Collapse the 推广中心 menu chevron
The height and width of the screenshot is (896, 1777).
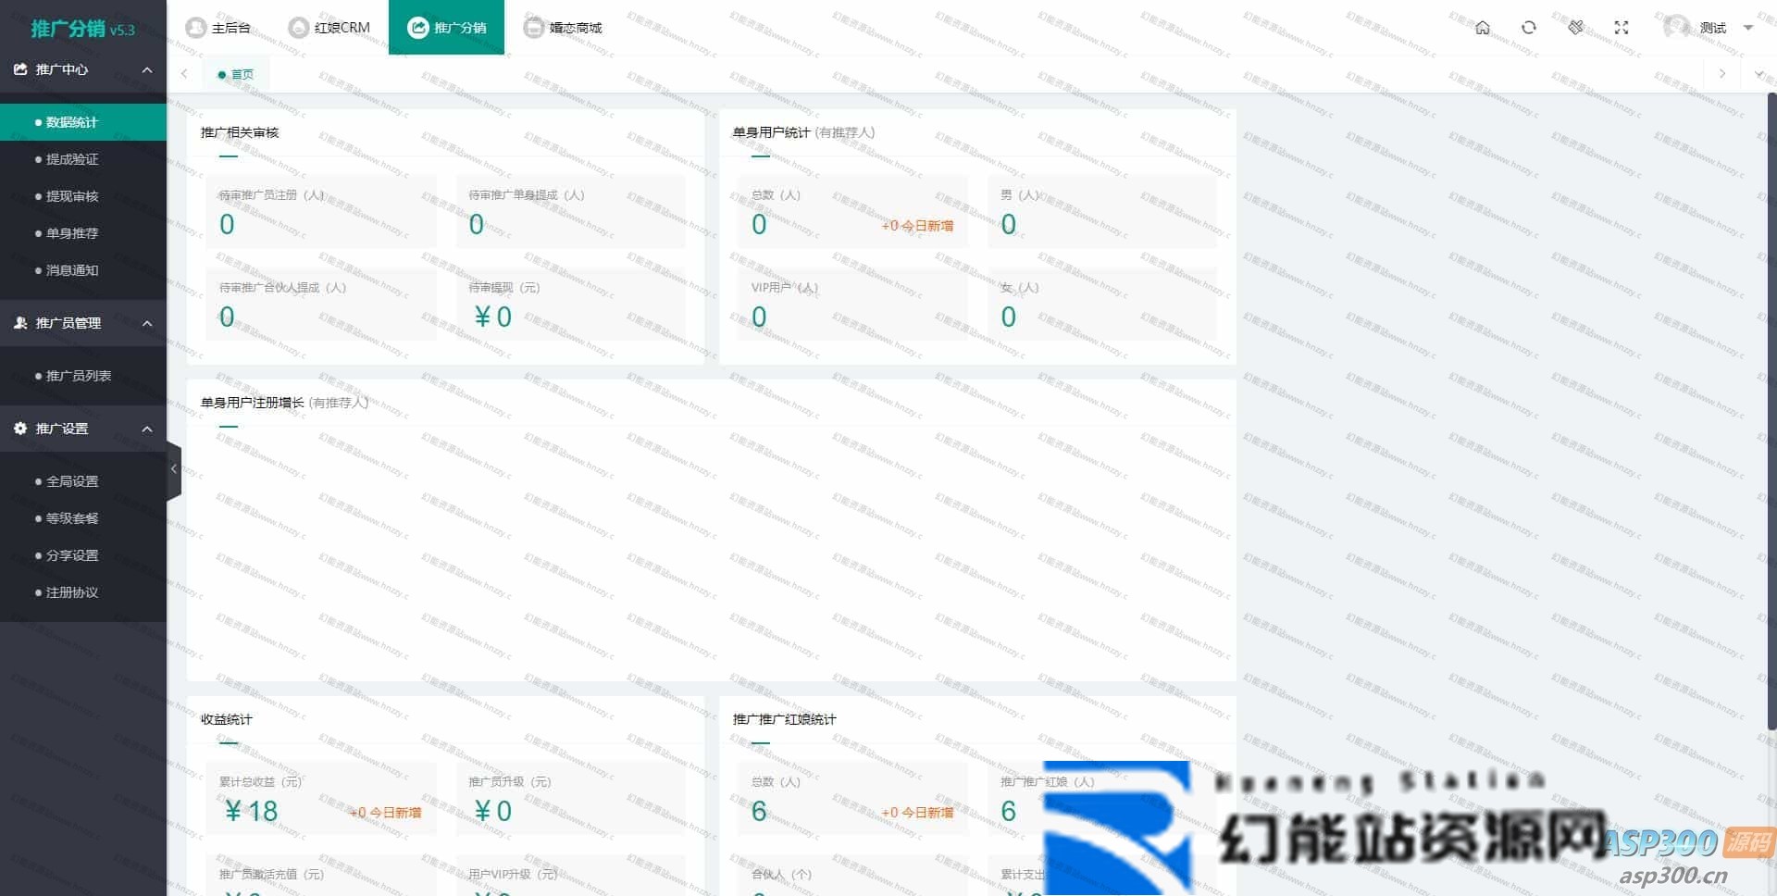point(147,70)
